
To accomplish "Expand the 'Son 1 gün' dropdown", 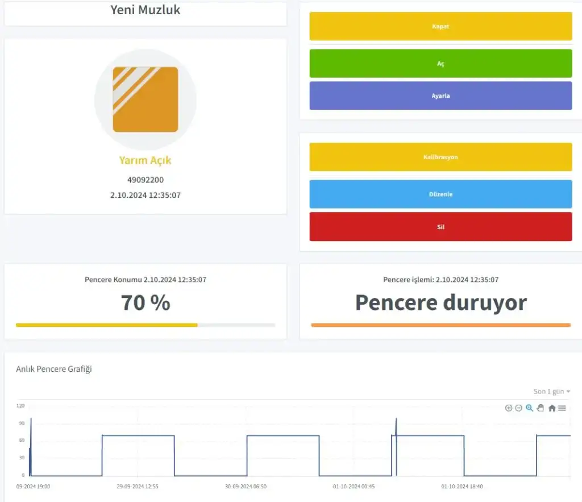I will pos(551,392).
